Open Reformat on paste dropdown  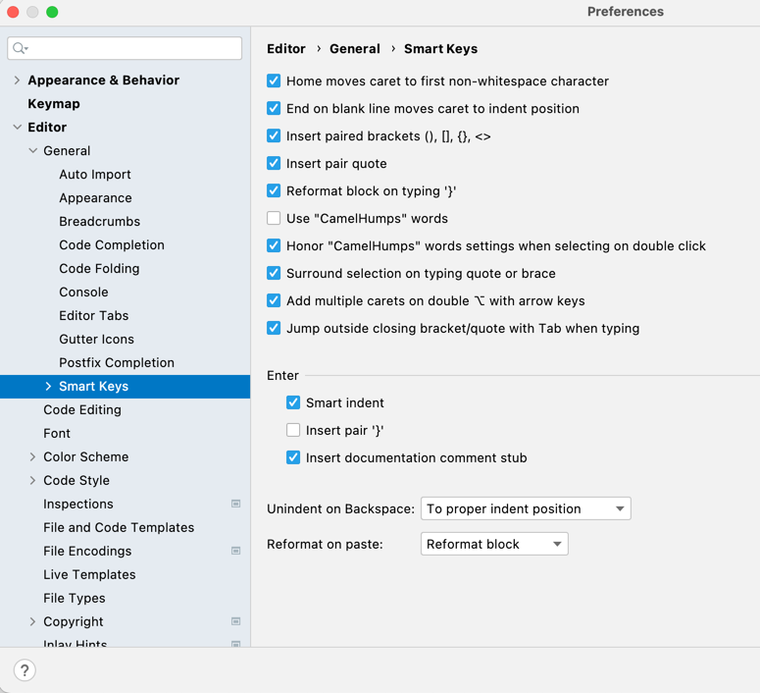coord(494,544)
